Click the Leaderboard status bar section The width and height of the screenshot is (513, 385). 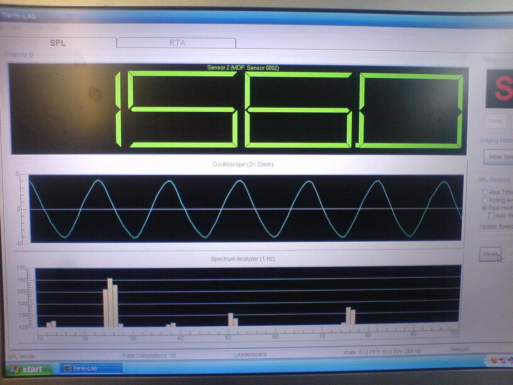[250, 355]
